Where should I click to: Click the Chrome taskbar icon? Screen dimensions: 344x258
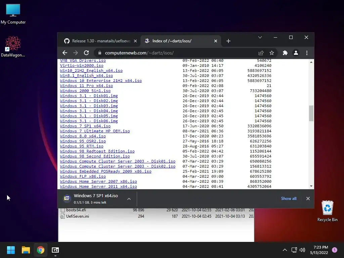(x=40, y=250)
